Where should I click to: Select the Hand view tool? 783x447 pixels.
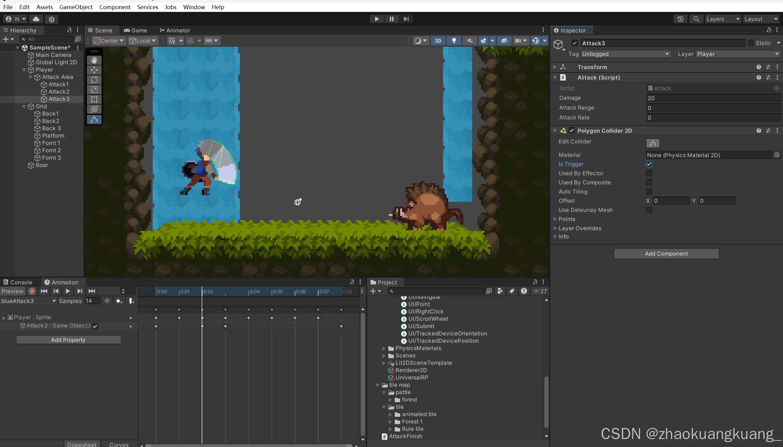coord(94,60)
